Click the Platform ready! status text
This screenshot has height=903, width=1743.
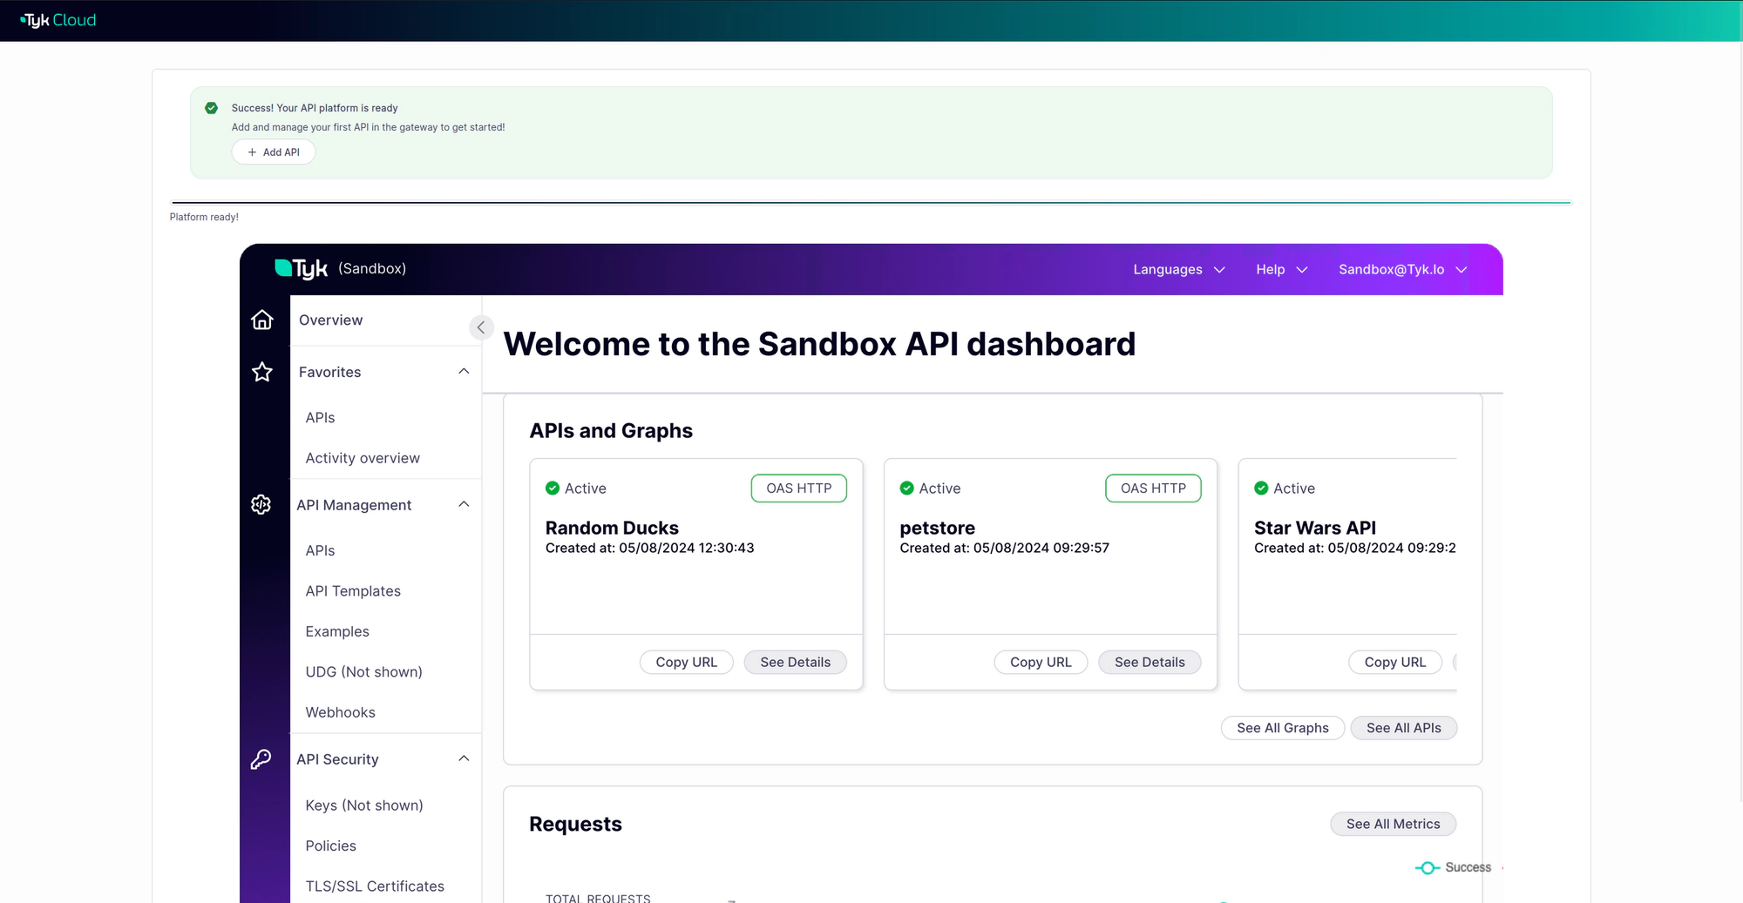click(x=204, y=218)
